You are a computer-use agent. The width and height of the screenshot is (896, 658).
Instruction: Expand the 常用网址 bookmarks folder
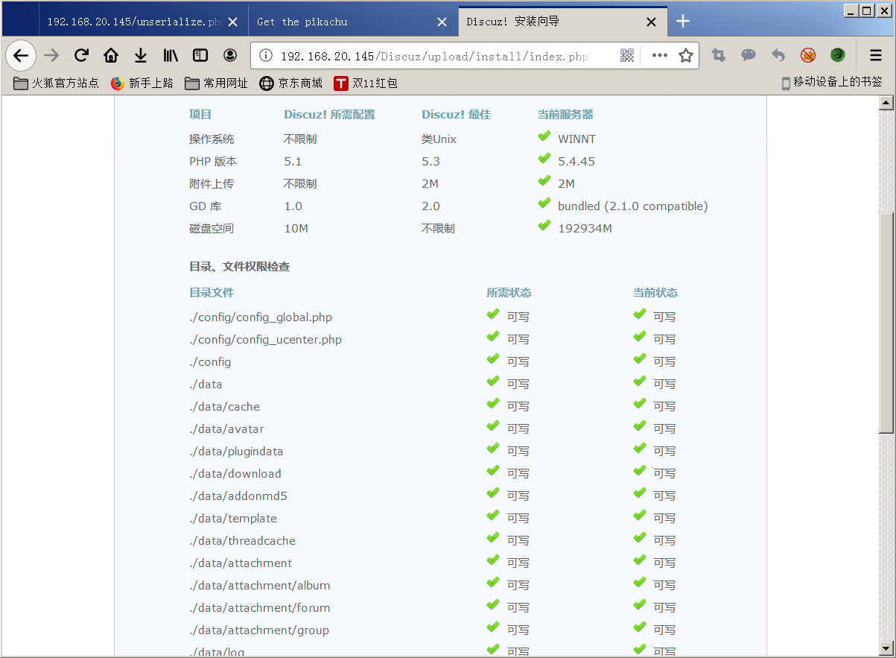point(215,83)
